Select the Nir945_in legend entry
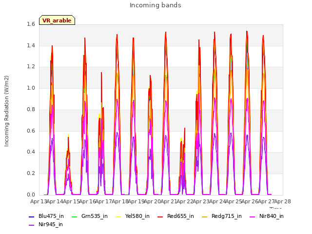Viewport: 312px width, 234px height. (46, 225)
